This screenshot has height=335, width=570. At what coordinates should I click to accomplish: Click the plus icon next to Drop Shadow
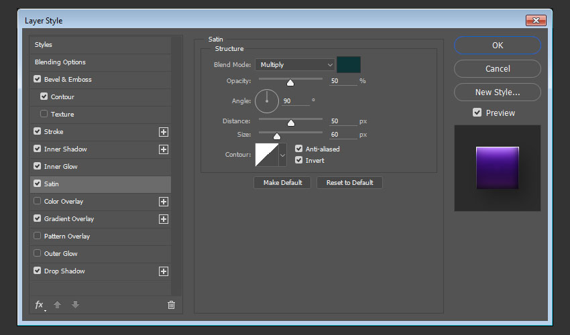[x=163, y=271]
